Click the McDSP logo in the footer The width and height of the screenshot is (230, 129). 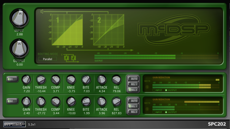pyautogui.click(x=14, y=124)
